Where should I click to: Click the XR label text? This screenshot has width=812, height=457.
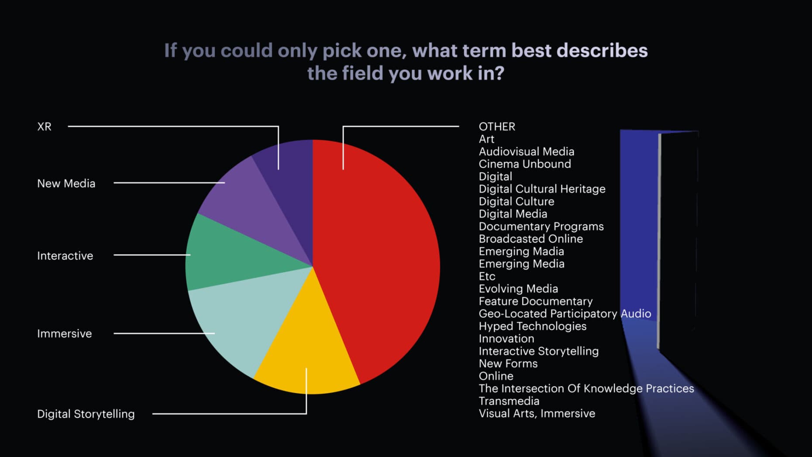44,127
